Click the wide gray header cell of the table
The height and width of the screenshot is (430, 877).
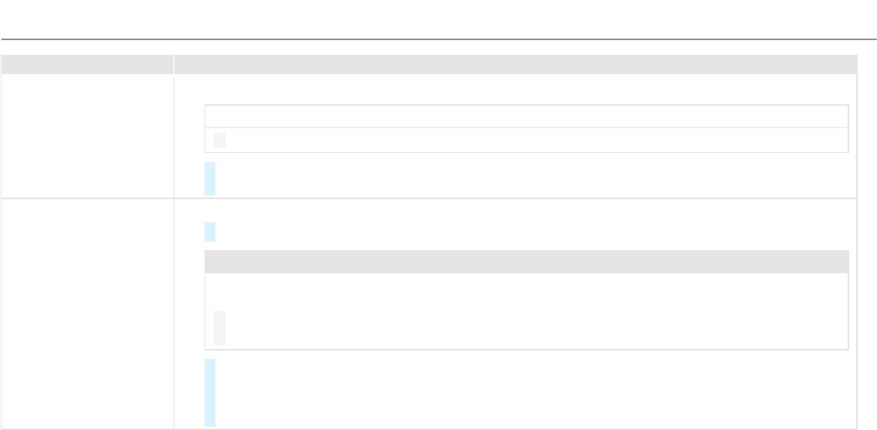[515, 64]
